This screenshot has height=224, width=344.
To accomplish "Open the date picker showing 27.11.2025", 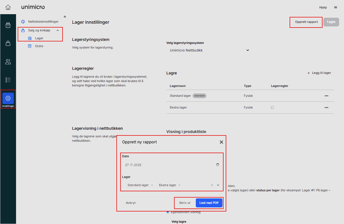I will pos(218,165).
